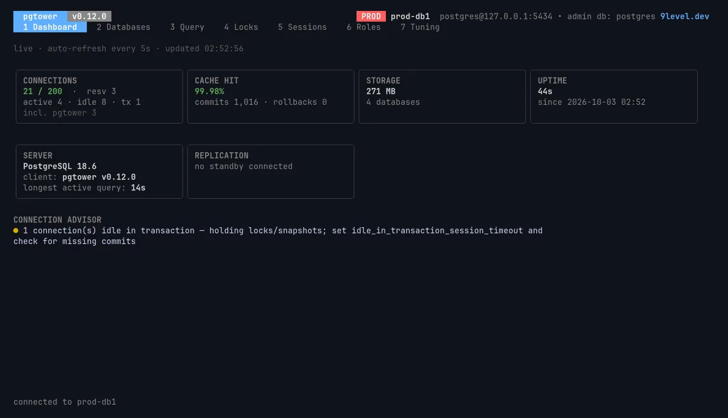Click the 44s uptime value
This screenshot has height=418, width=728.
click(545, 91)
